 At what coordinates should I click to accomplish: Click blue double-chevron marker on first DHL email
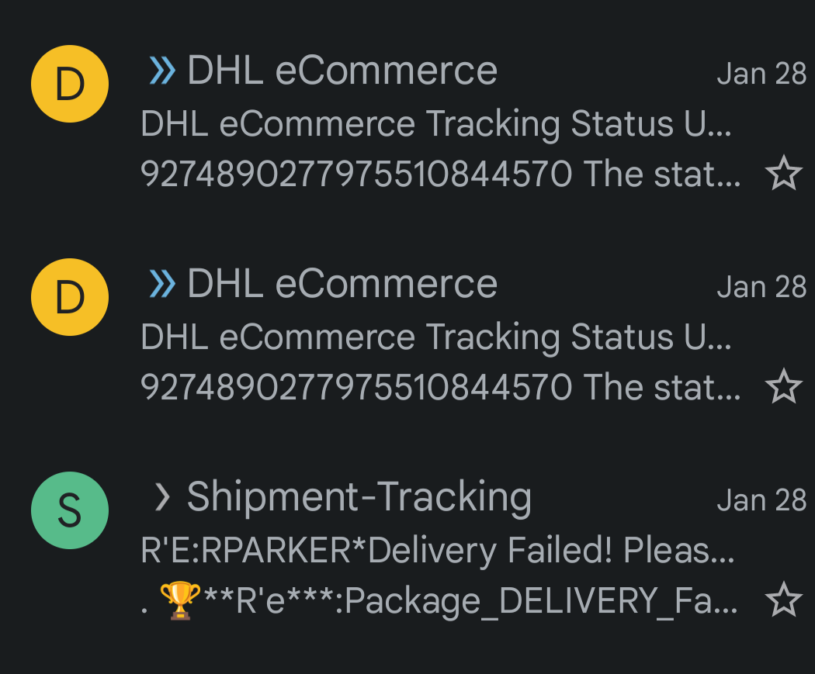pyautogui.click(x=162, y=71)
